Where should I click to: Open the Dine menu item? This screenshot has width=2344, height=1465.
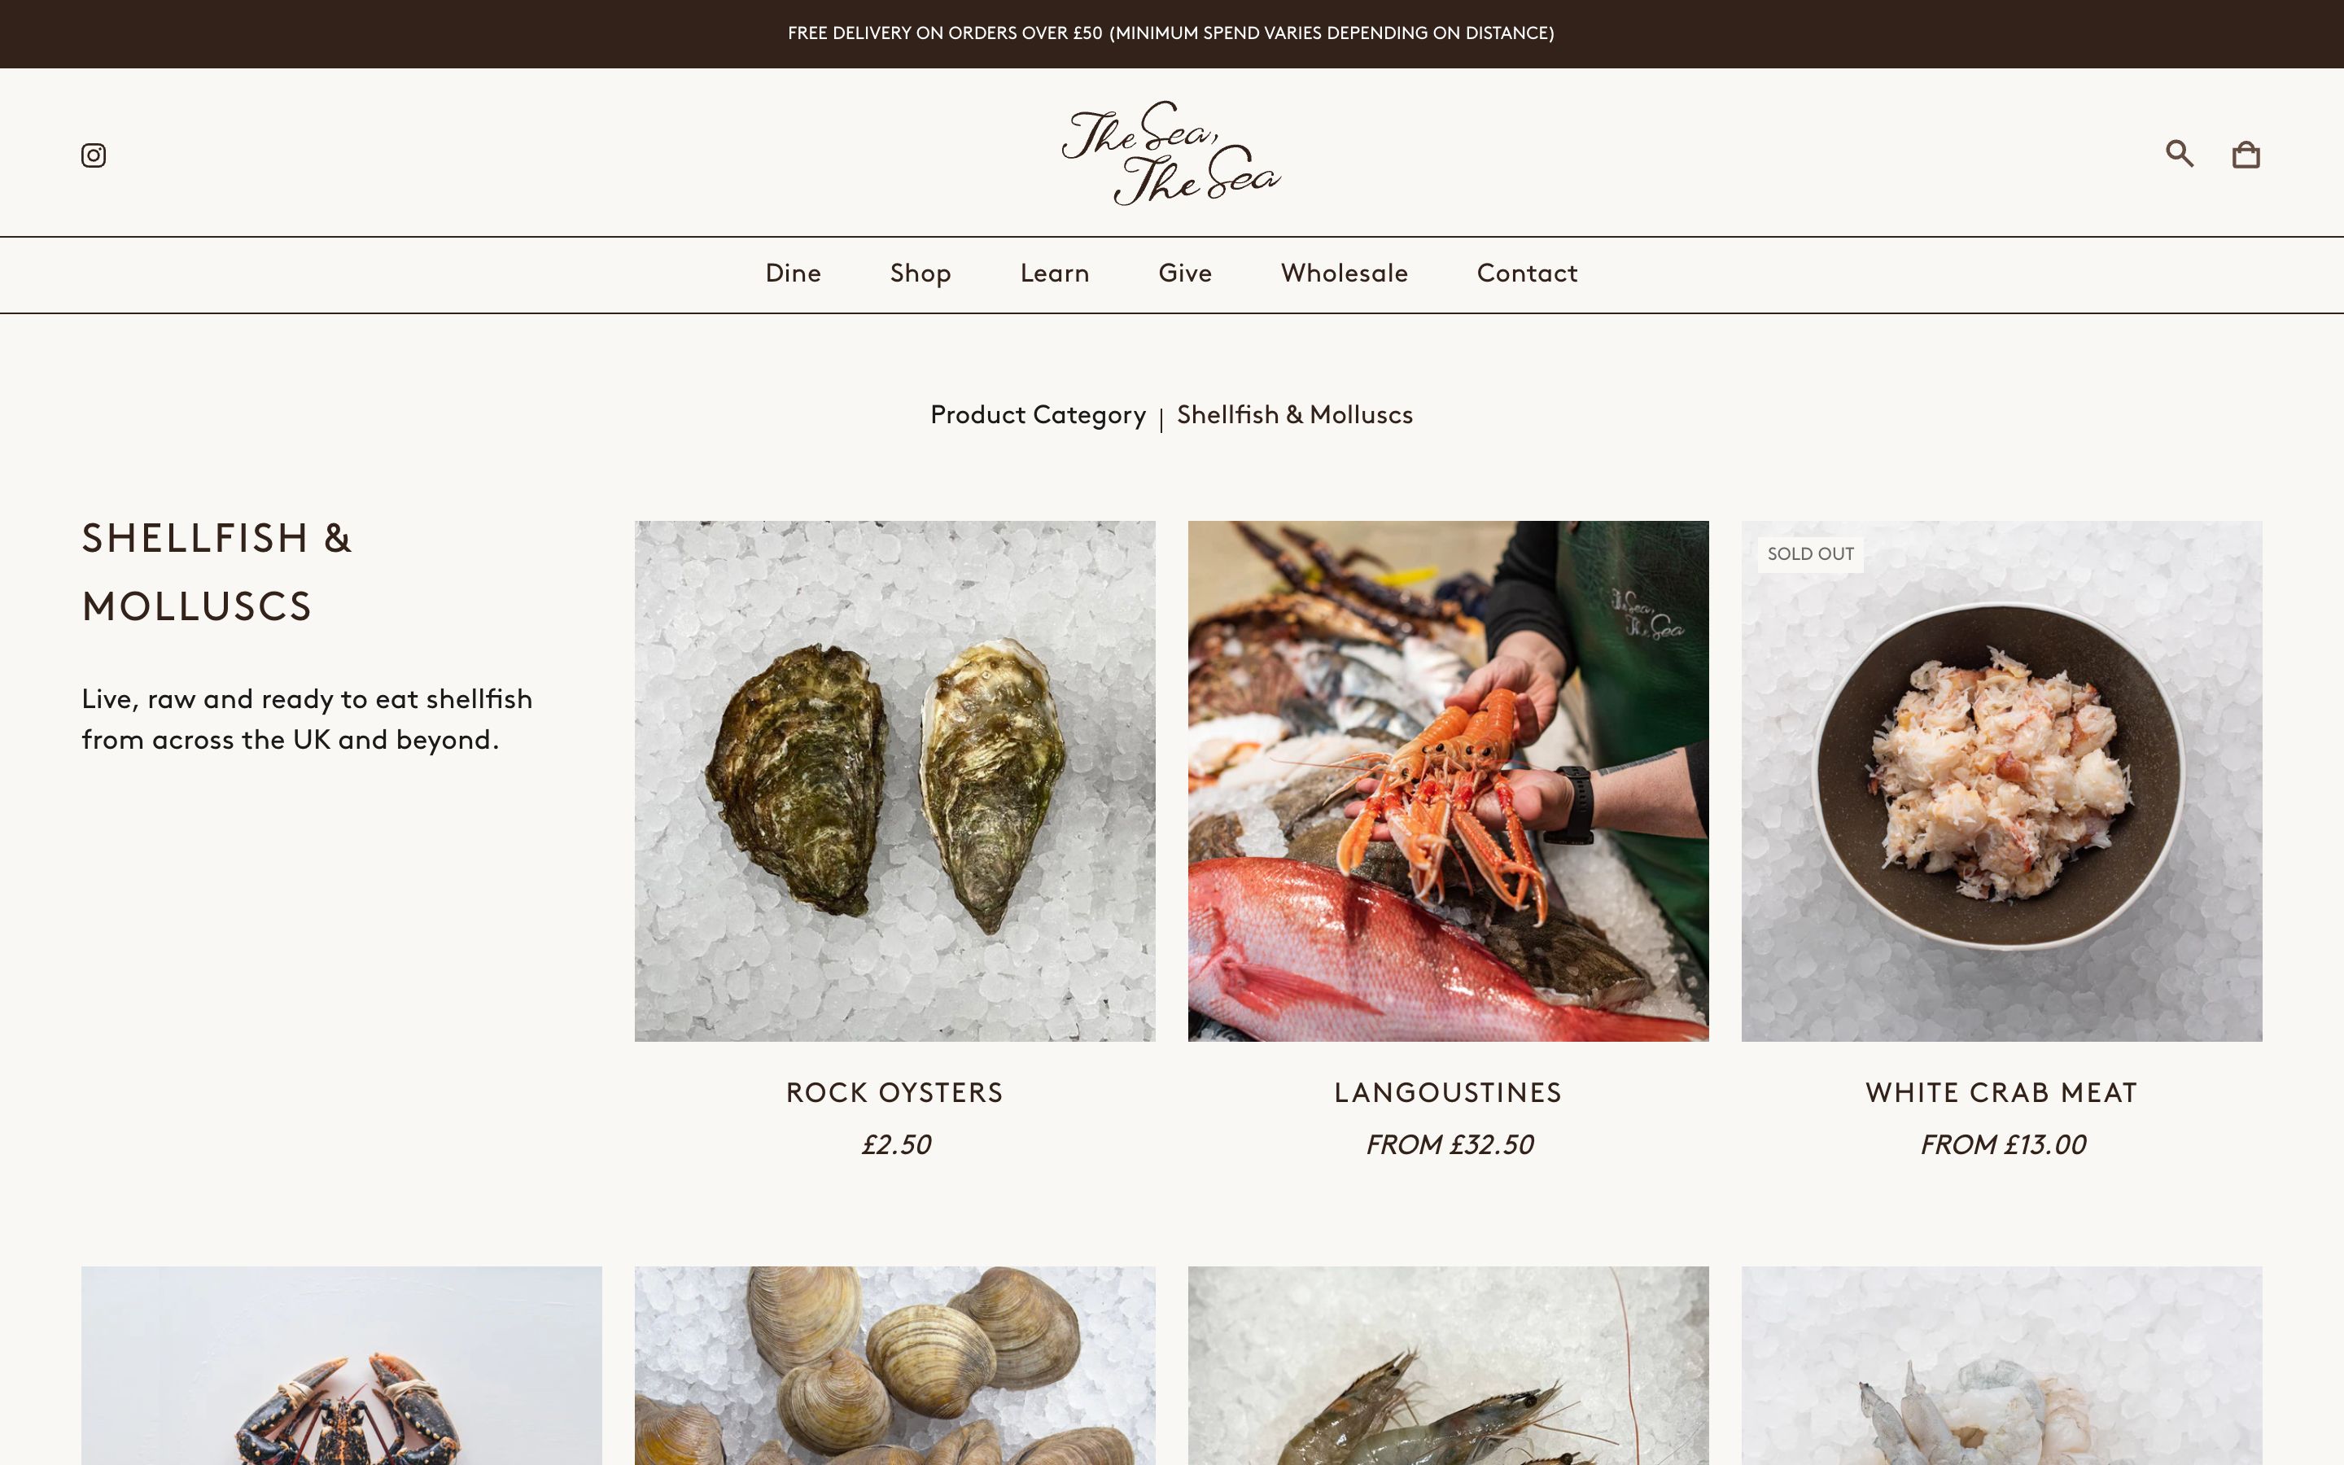794,273
